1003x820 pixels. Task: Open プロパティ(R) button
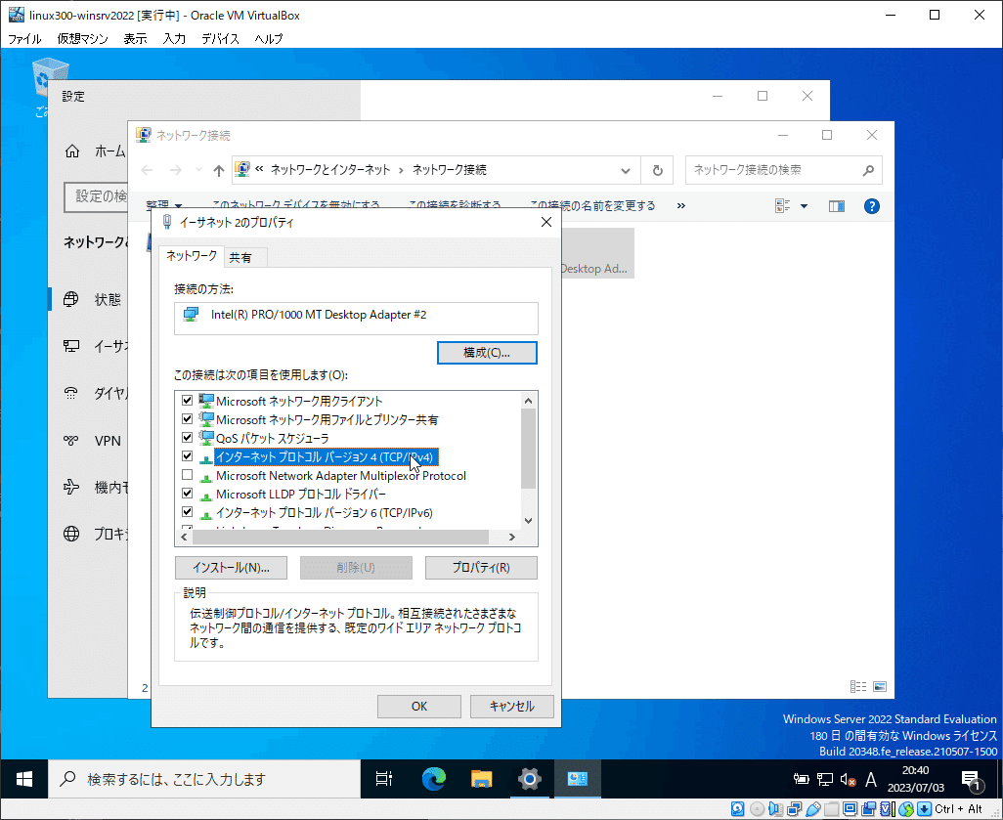pyautogui.click(x=481, y=567)
